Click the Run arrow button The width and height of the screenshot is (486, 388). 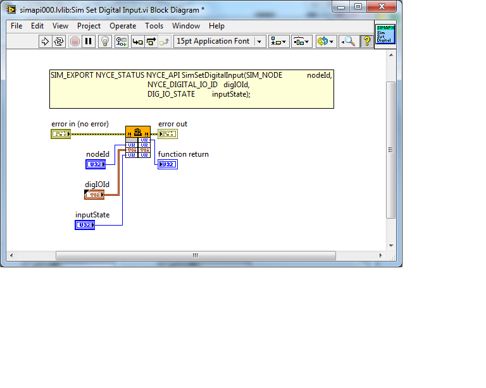pos(45,42)
